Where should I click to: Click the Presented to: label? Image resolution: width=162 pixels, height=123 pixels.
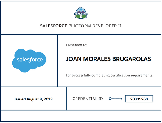coord(77,45)
